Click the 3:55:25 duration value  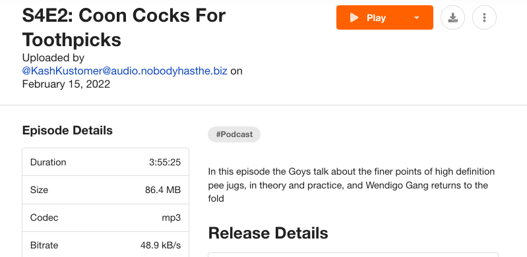click(x=165, y=162)
